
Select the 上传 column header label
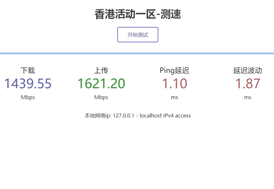coord(101,71)
